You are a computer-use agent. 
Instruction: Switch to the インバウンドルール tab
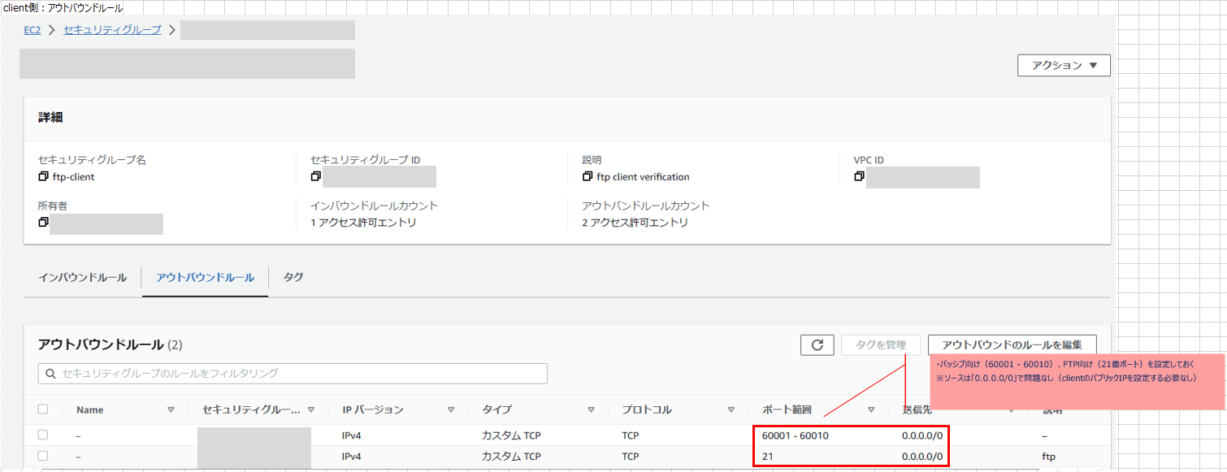click(x=82, y=278)
